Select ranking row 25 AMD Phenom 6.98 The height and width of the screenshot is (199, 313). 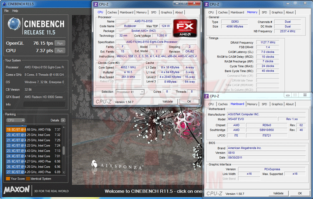[x=33, y=161]
